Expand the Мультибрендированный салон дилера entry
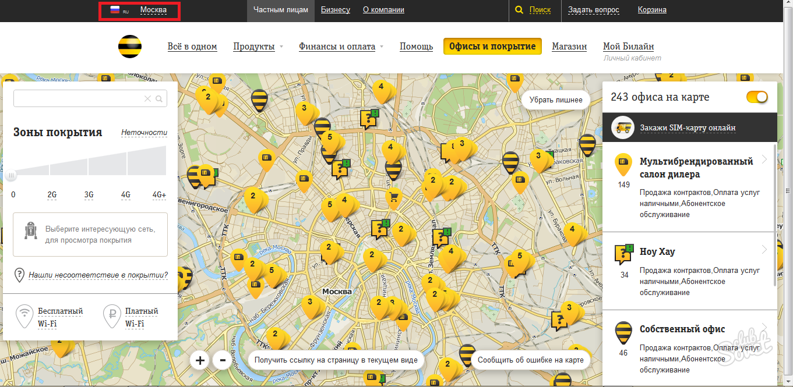 (764, 161)
